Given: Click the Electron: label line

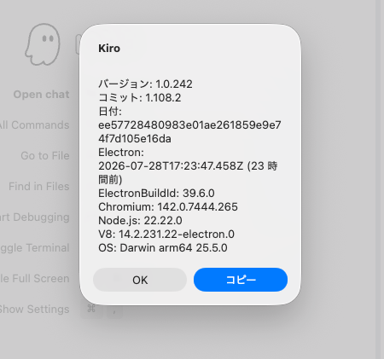Looking at the screenshot, I should (121, 153).
